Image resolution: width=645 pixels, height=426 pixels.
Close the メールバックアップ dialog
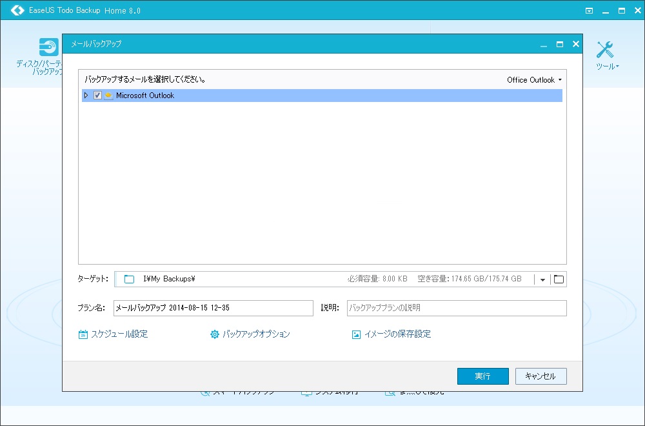(x=576, y=44)
